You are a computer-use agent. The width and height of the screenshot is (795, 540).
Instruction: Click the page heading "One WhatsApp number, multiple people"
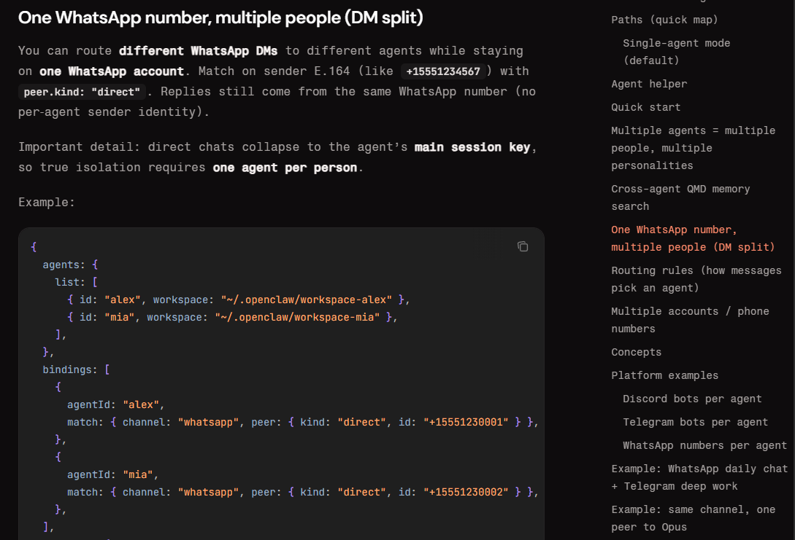pos(220,17)
